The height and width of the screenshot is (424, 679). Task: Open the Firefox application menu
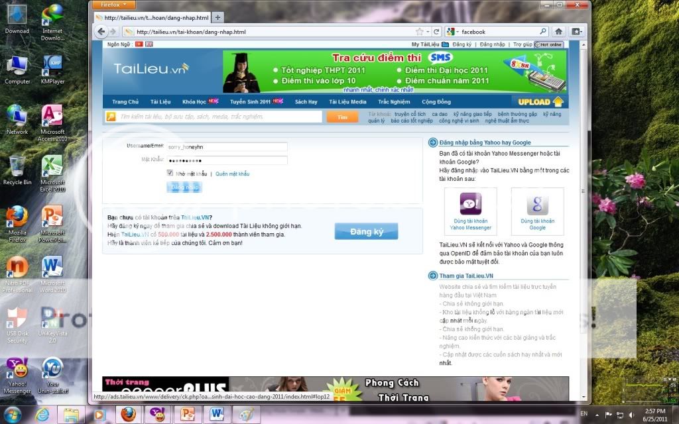(114, 5)
